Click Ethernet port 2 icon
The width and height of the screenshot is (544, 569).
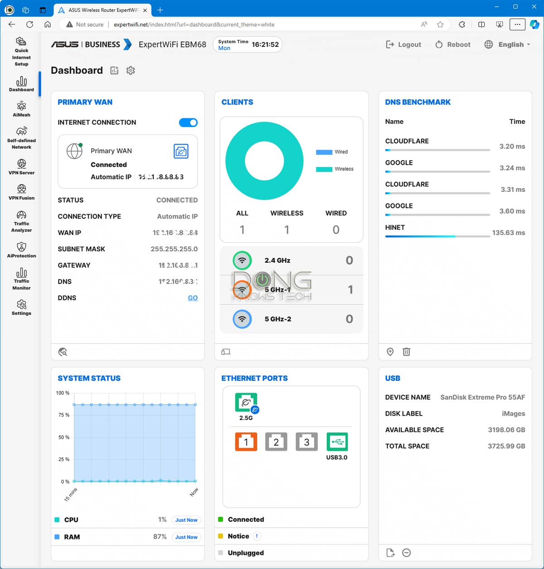(x=276, y=441)
